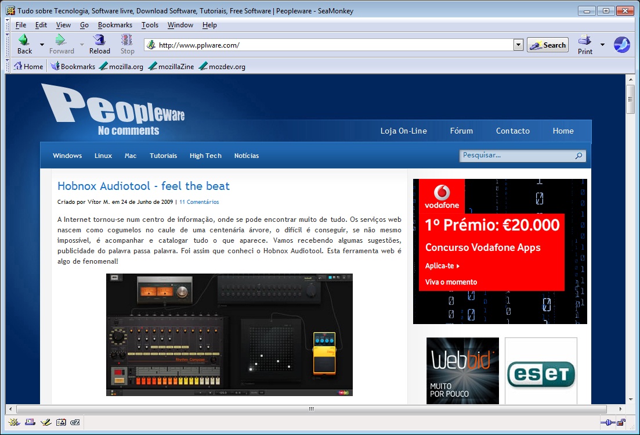Open the Window menu
The image size is (640, 435).
[x=180, y=25]
